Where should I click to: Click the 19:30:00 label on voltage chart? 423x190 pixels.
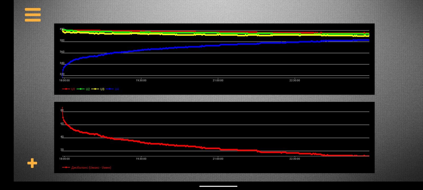pyautogui.click(x=141, y=80)
